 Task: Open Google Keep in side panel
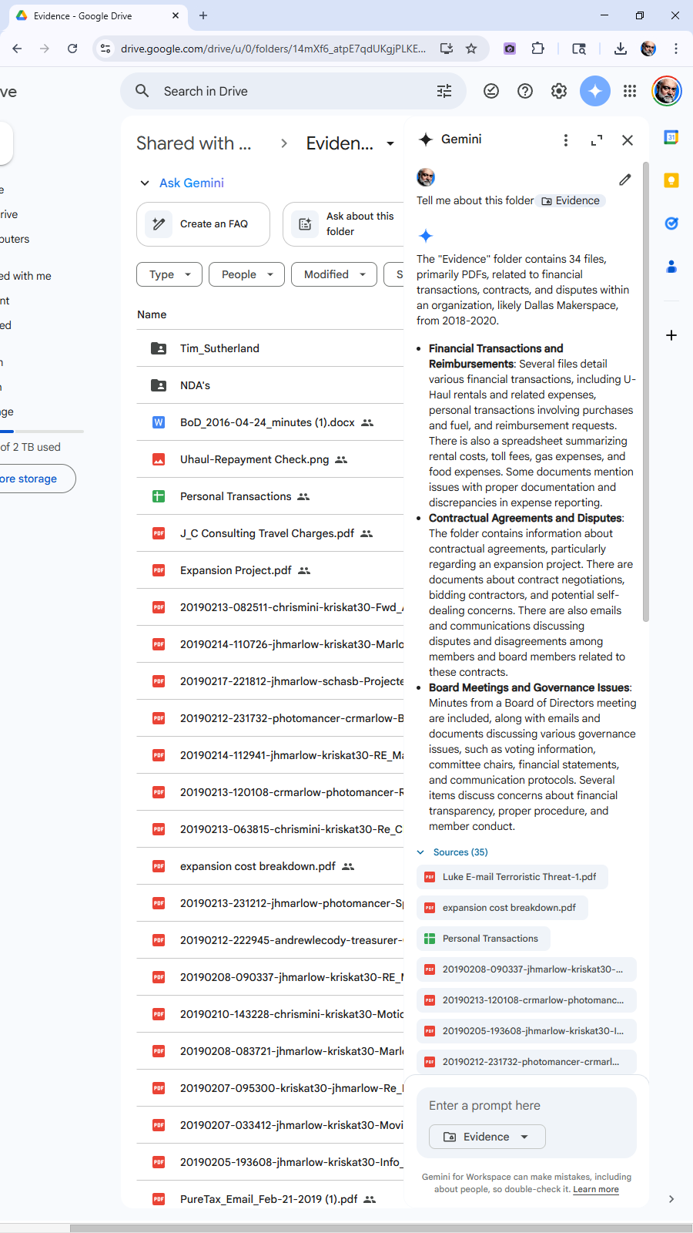671,180
